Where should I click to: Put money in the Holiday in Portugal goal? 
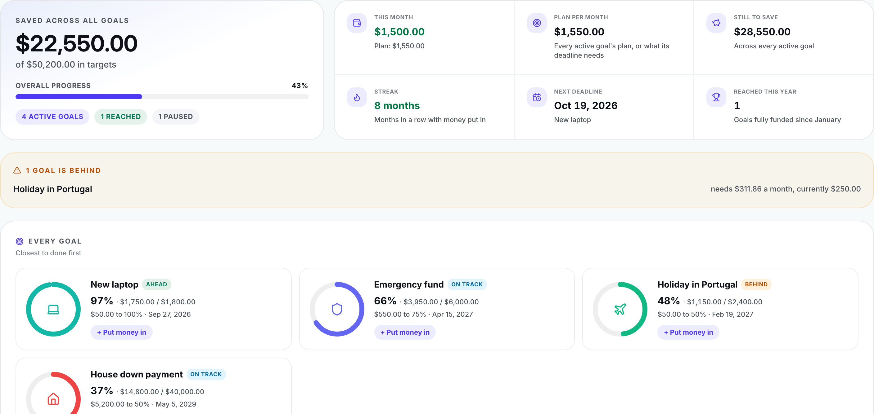click(x=688, y=332)
